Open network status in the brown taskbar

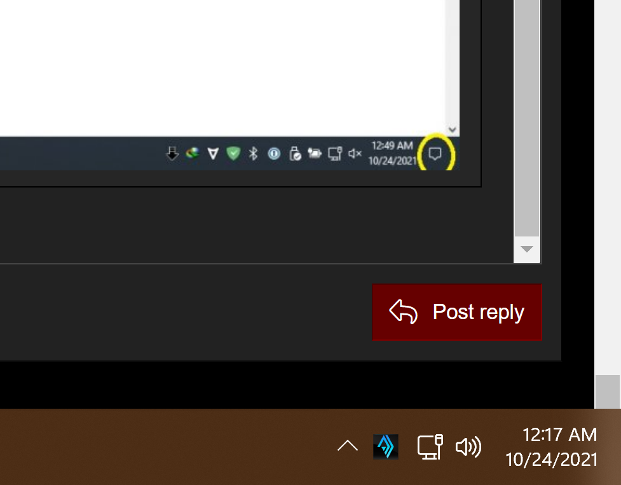[x=430, y=447]
